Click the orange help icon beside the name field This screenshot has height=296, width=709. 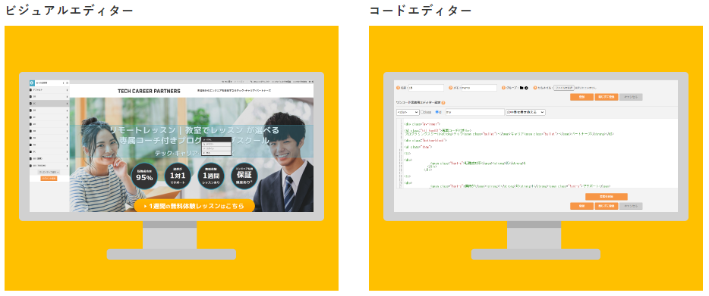click(398, 88)
